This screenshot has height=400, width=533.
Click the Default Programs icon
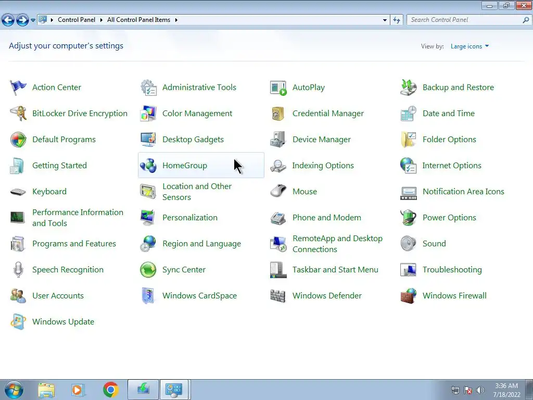click(x=18, y=140)
